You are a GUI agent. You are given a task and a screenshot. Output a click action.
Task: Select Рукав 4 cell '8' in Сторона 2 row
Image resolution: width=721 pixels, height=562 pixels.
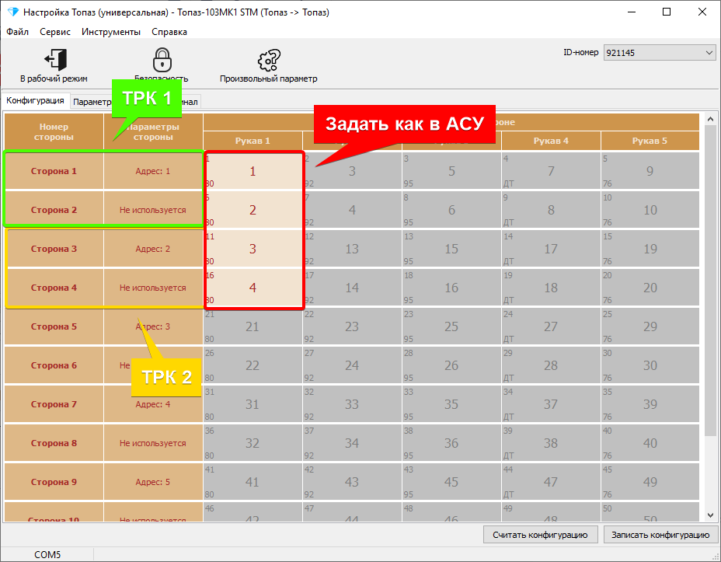click(x=551, y=210)
